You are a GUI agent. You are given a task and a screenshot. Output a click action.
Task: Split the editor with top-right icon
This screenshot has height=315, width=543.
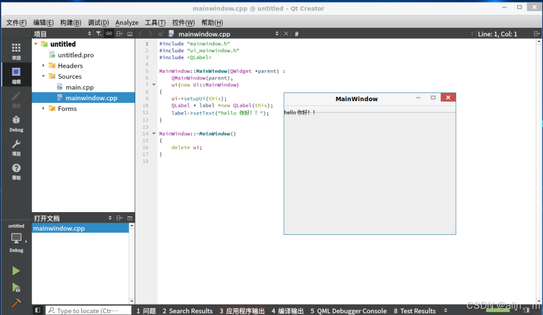point(537,33)
